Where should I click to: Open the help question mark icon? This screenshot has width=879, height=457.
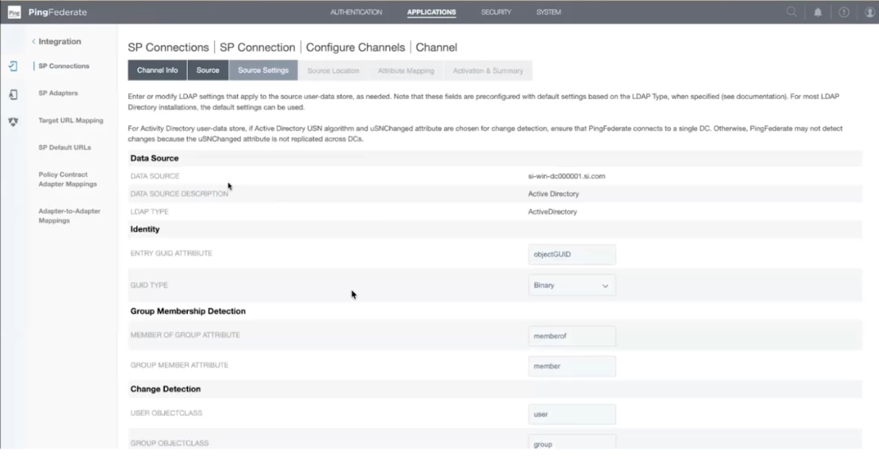pos(843,12)
